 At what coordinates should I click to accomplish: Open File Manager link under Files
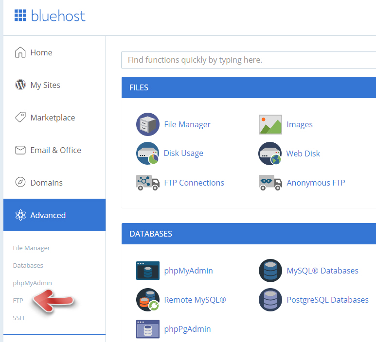[187, 124]
